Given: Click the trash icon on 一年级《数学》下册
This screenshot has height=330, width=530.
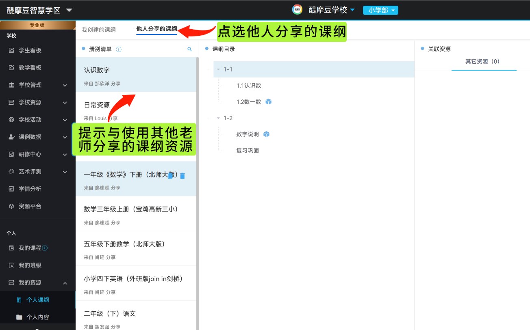Looking at the screenshot, I should [182, 176].
